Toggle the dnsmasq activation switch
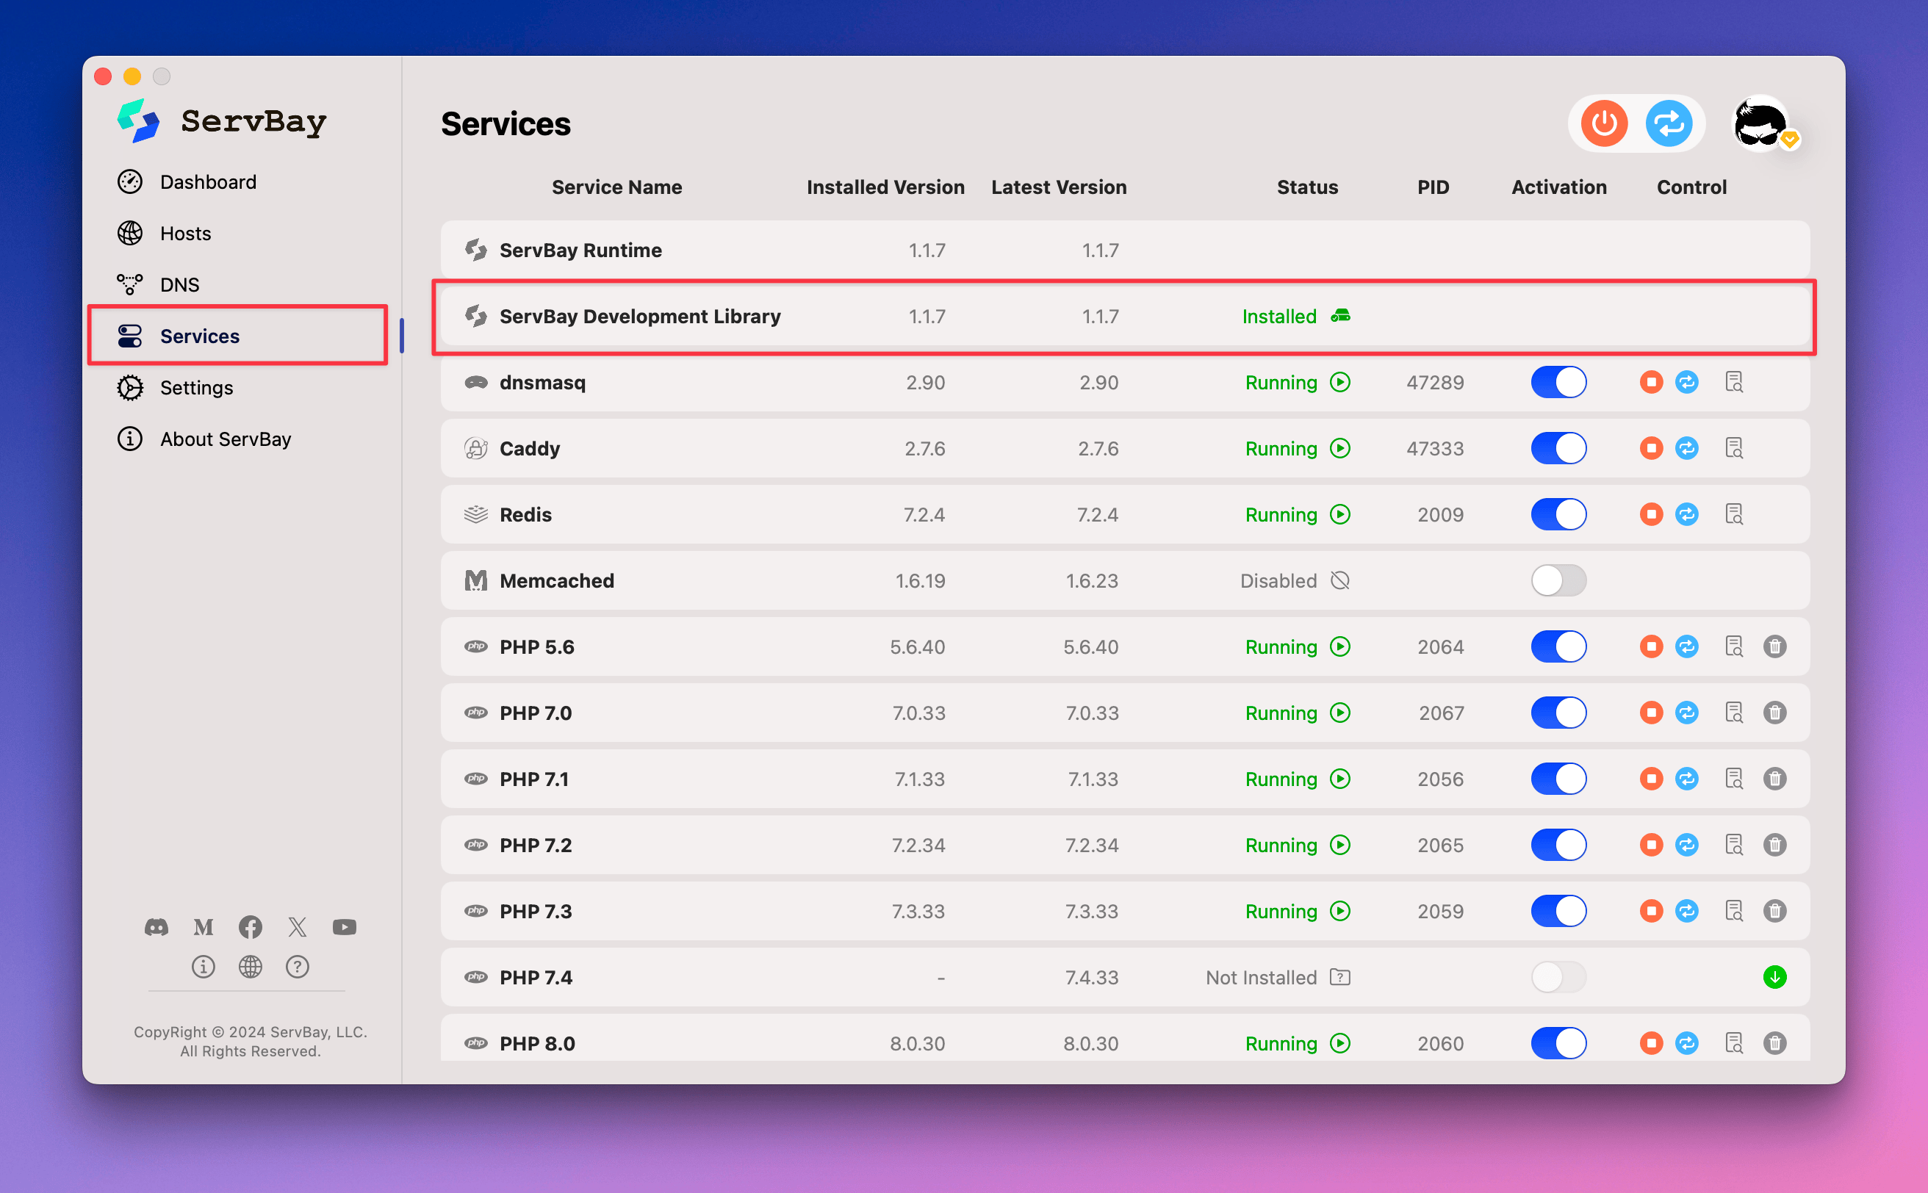This screenshot has width=1928, height=1193. pos(1558,383)
